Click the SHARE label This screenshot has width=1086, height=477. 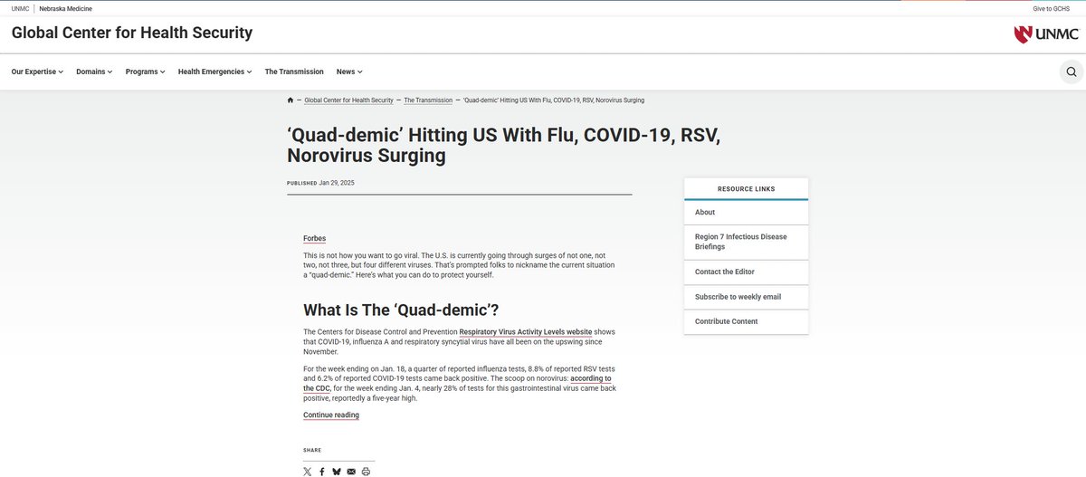tap(312, 450)
